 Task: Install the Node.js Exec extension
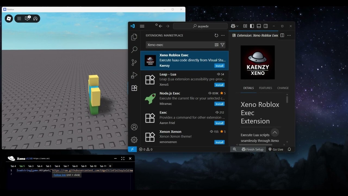coord(219,104)
